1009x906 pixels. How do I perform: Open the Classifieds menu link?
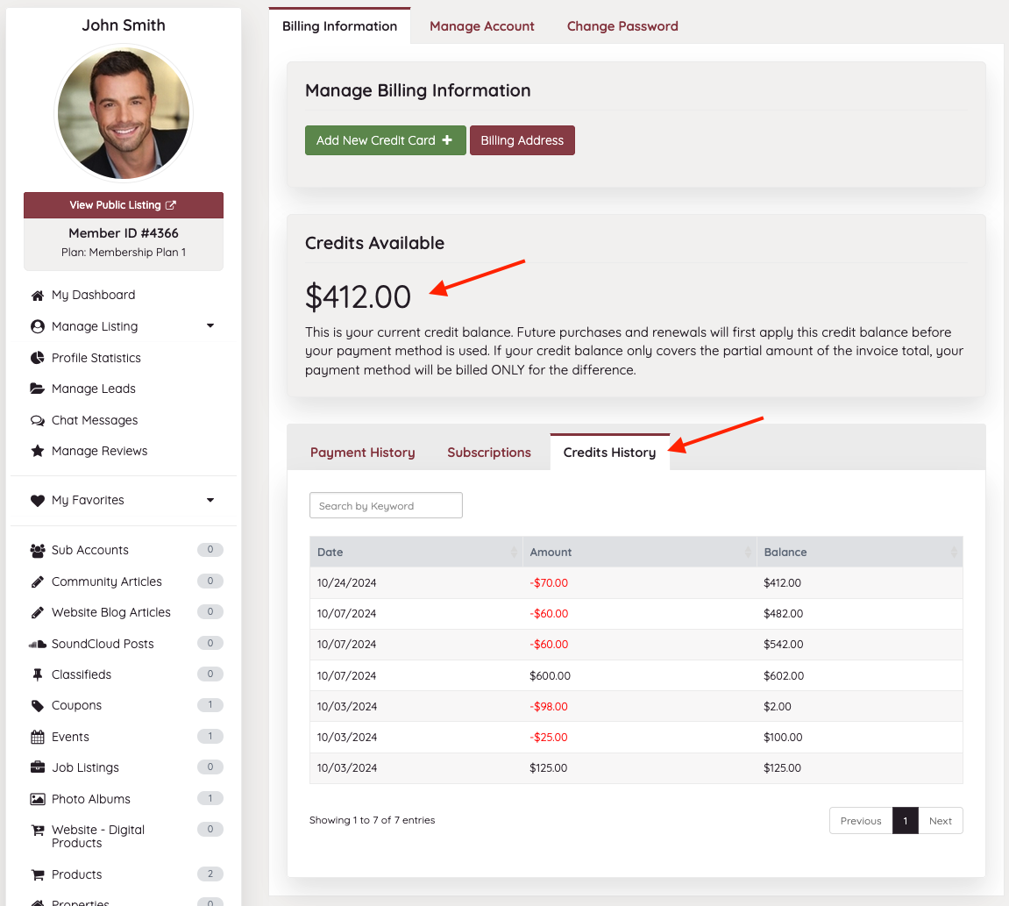click(x=81, y=674)
